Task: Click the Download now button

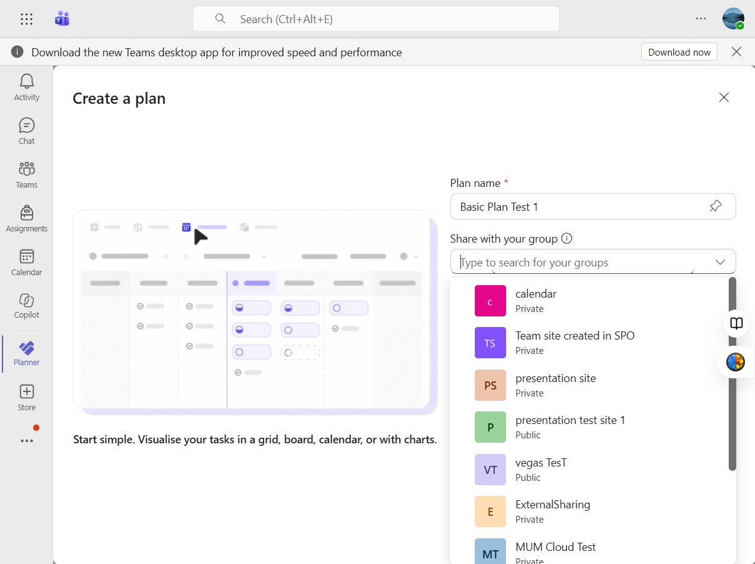Action: 679,52
